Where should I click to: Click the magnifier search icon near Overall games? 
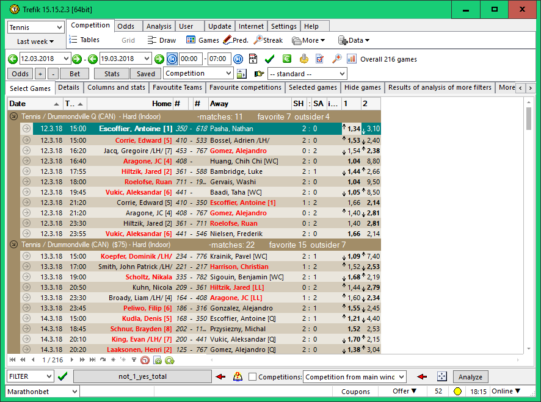[336, 59]
